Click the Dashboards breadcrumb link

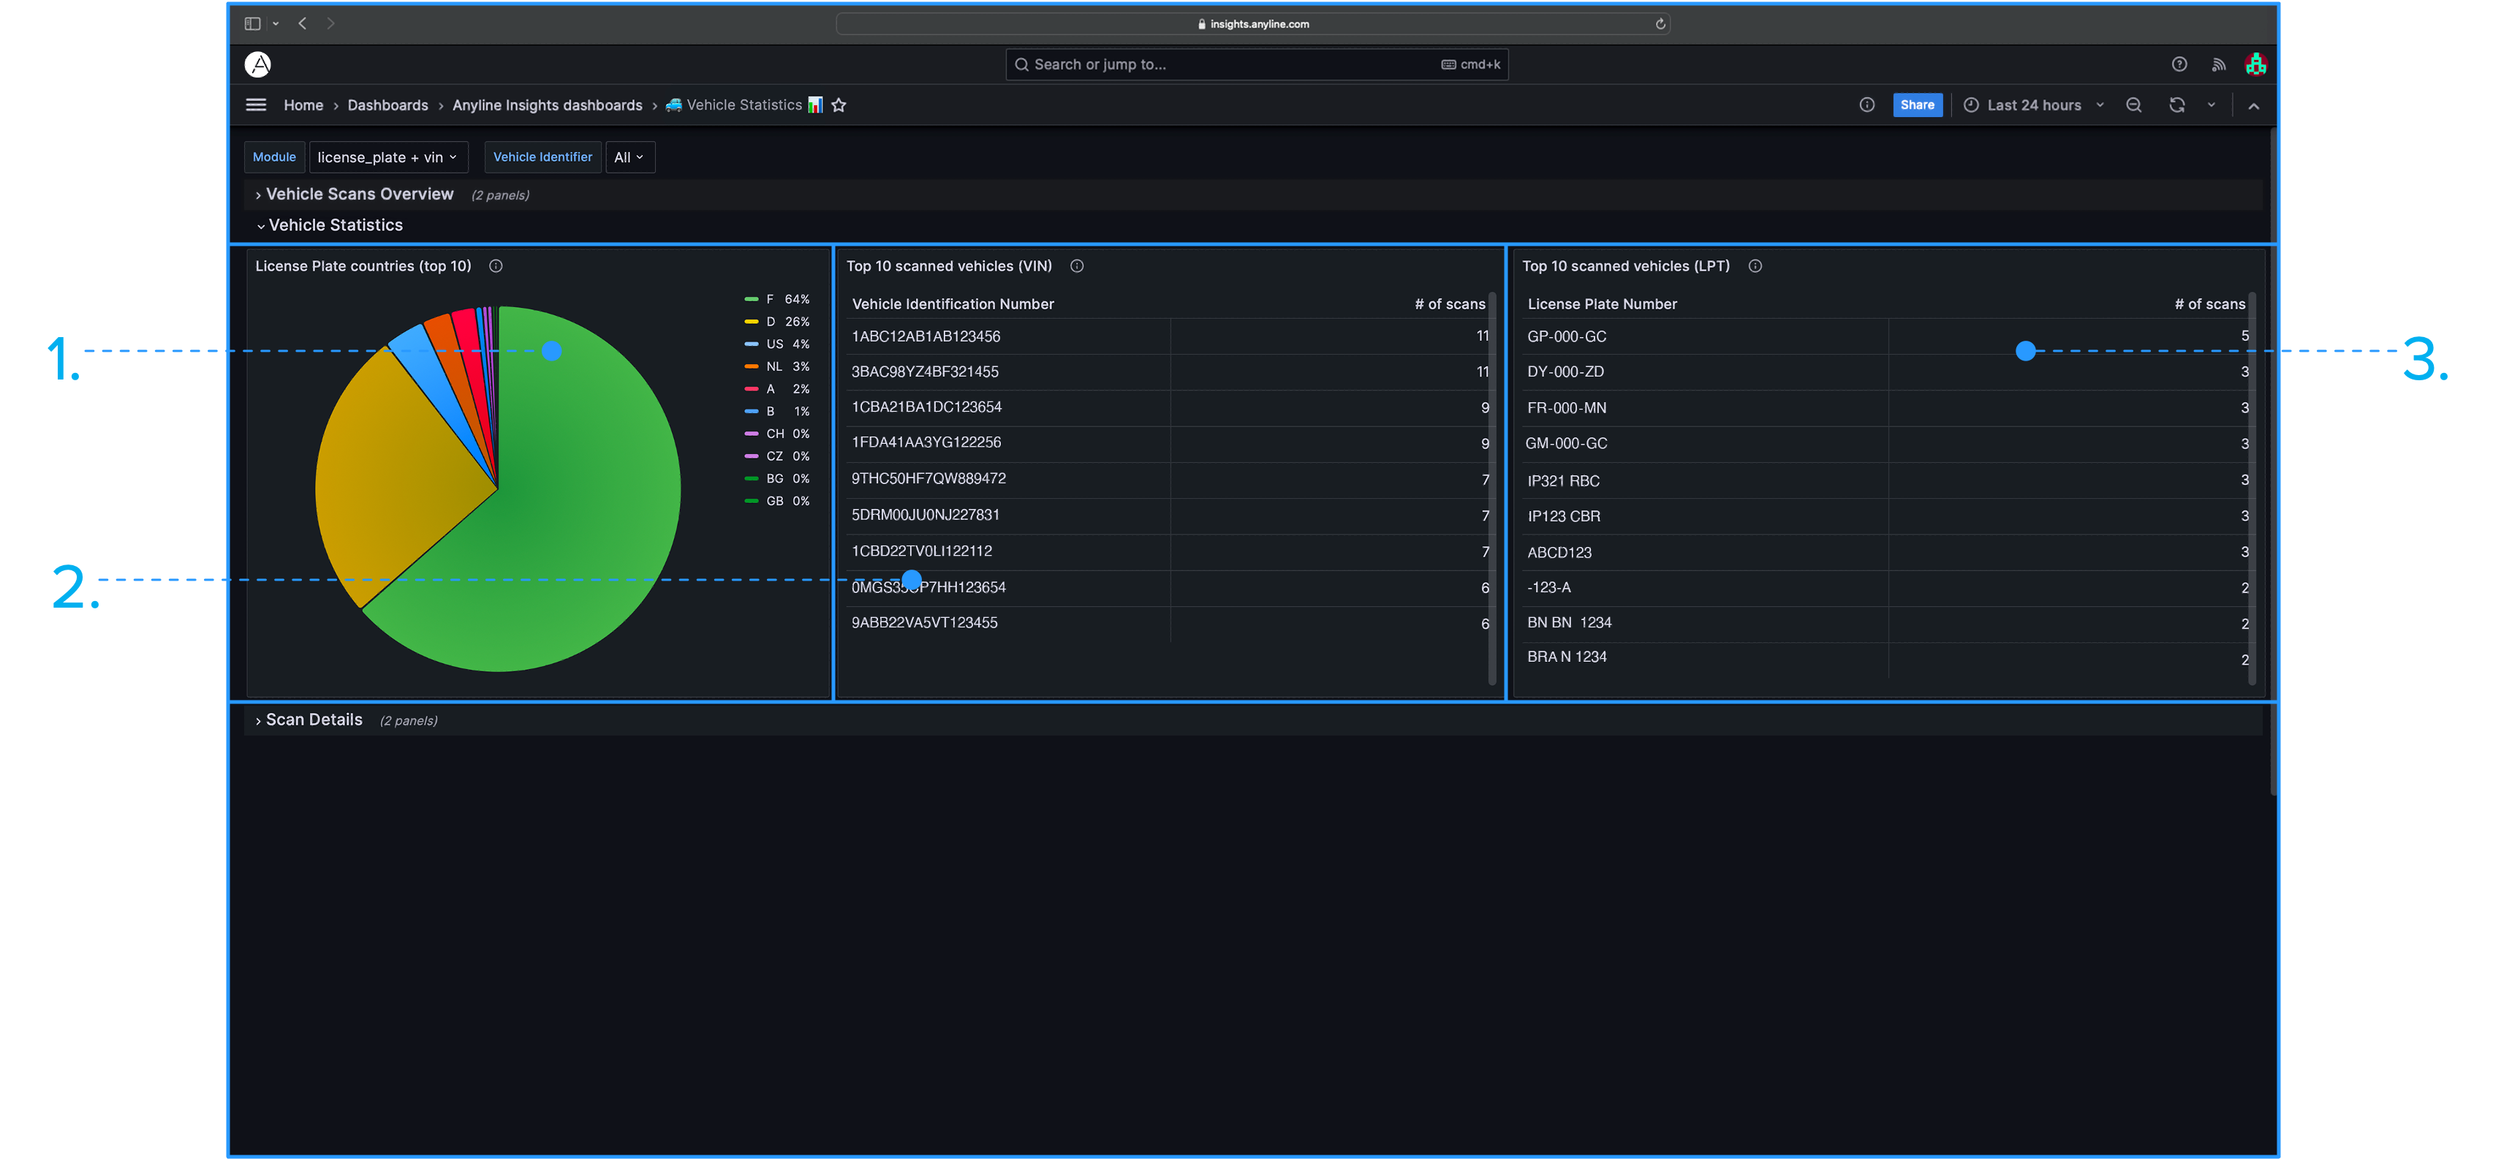[388, 105]
